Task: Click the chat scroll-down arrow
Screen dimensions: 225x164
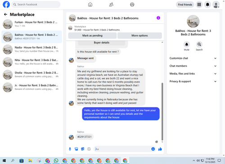Action: pos(162,142)
